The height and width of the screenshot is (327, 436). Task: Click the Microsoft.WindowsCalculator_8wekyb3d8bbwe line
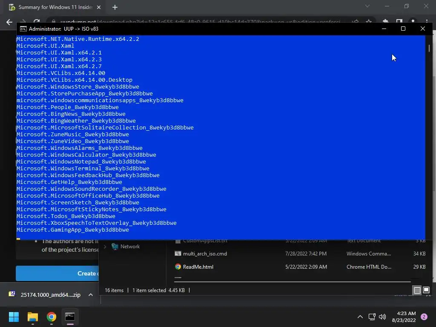point(86,155)
